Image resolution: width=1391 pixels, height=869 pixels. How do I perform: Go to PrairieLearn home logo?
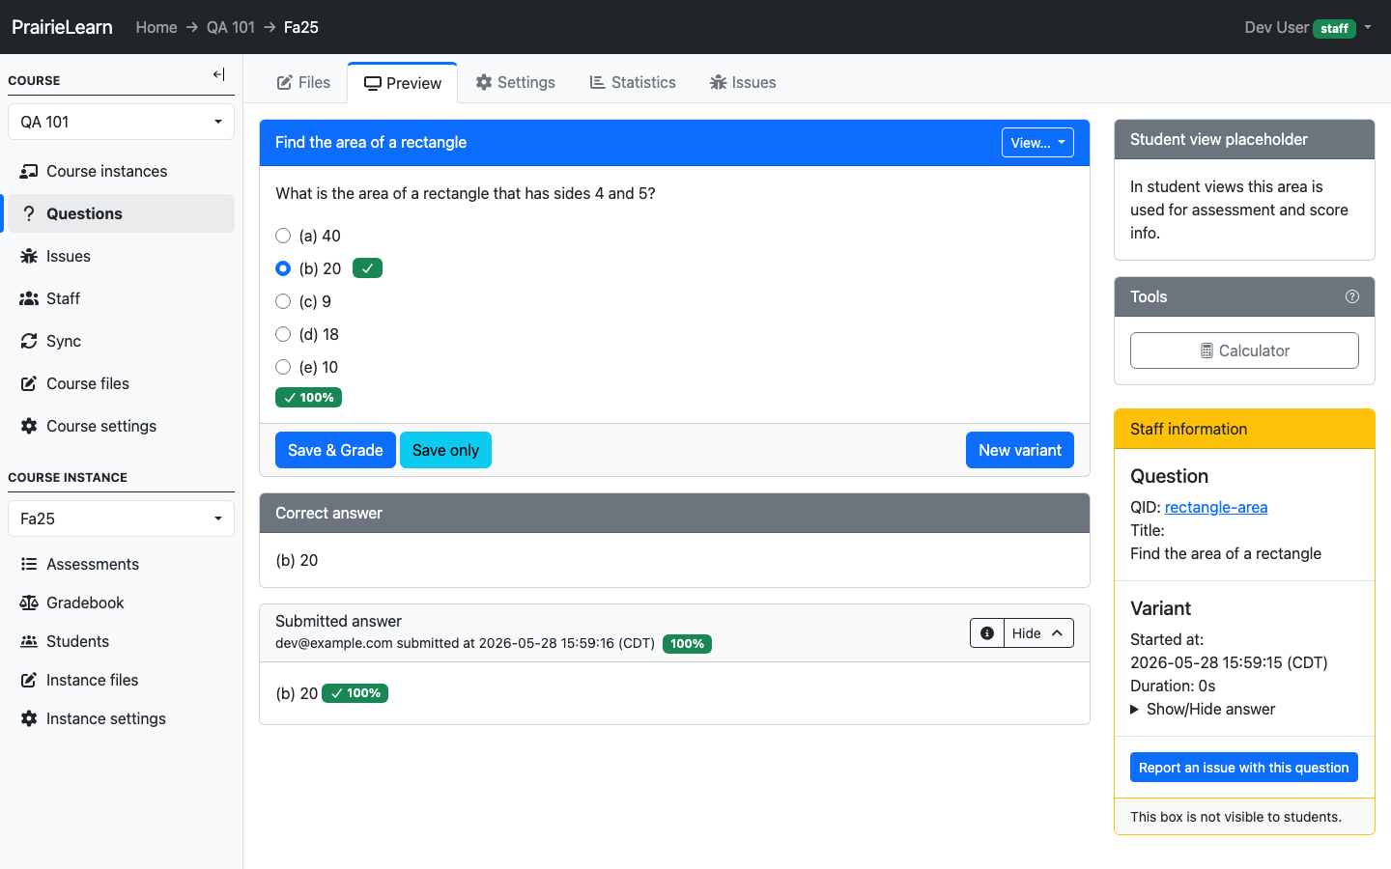(x=62, y=27)
